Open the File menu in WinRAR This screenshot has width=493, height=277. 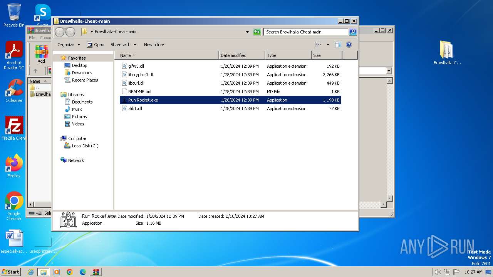[32, 38]
